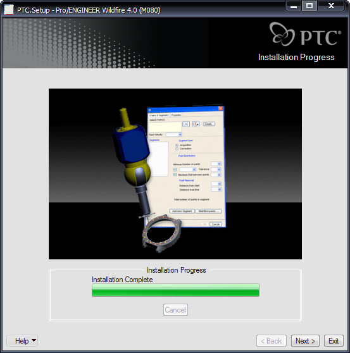Viewport: 350px width, 353px height.
Task: Click the PTC.Setup window title icon
Action: point(9,10)
